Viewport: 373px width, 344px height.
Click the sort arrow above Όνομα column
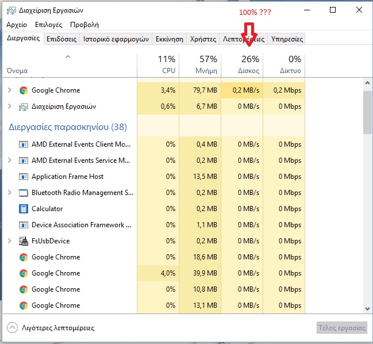click(x=68, y=56)
